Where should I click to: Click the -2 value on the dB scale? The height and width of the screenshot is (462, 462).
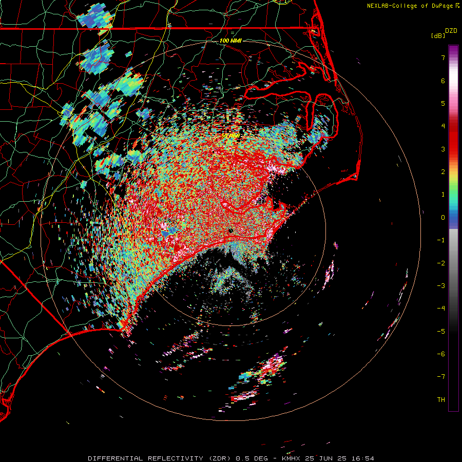tap(441, 263)
